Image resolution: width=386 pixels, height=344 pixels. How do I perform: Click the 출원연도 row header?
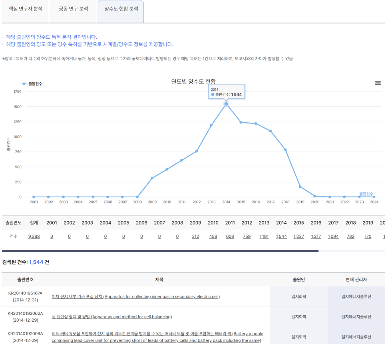[x=14, y=223]
